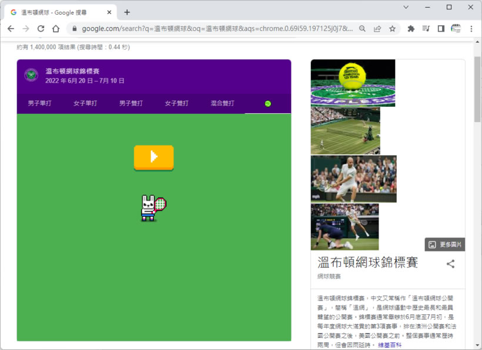Click the Wimbledon logo in the purple header
Viewport: 482px width, 350px height.
coord(31,75)
